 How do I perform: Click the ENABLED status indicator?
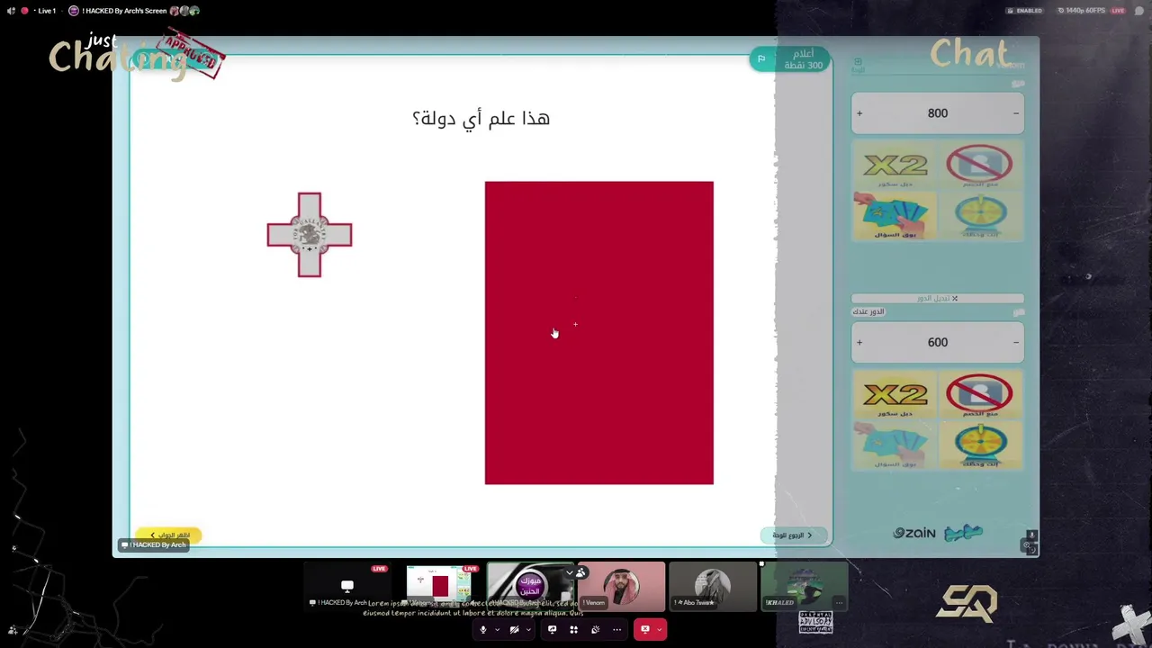point(1025,11)
